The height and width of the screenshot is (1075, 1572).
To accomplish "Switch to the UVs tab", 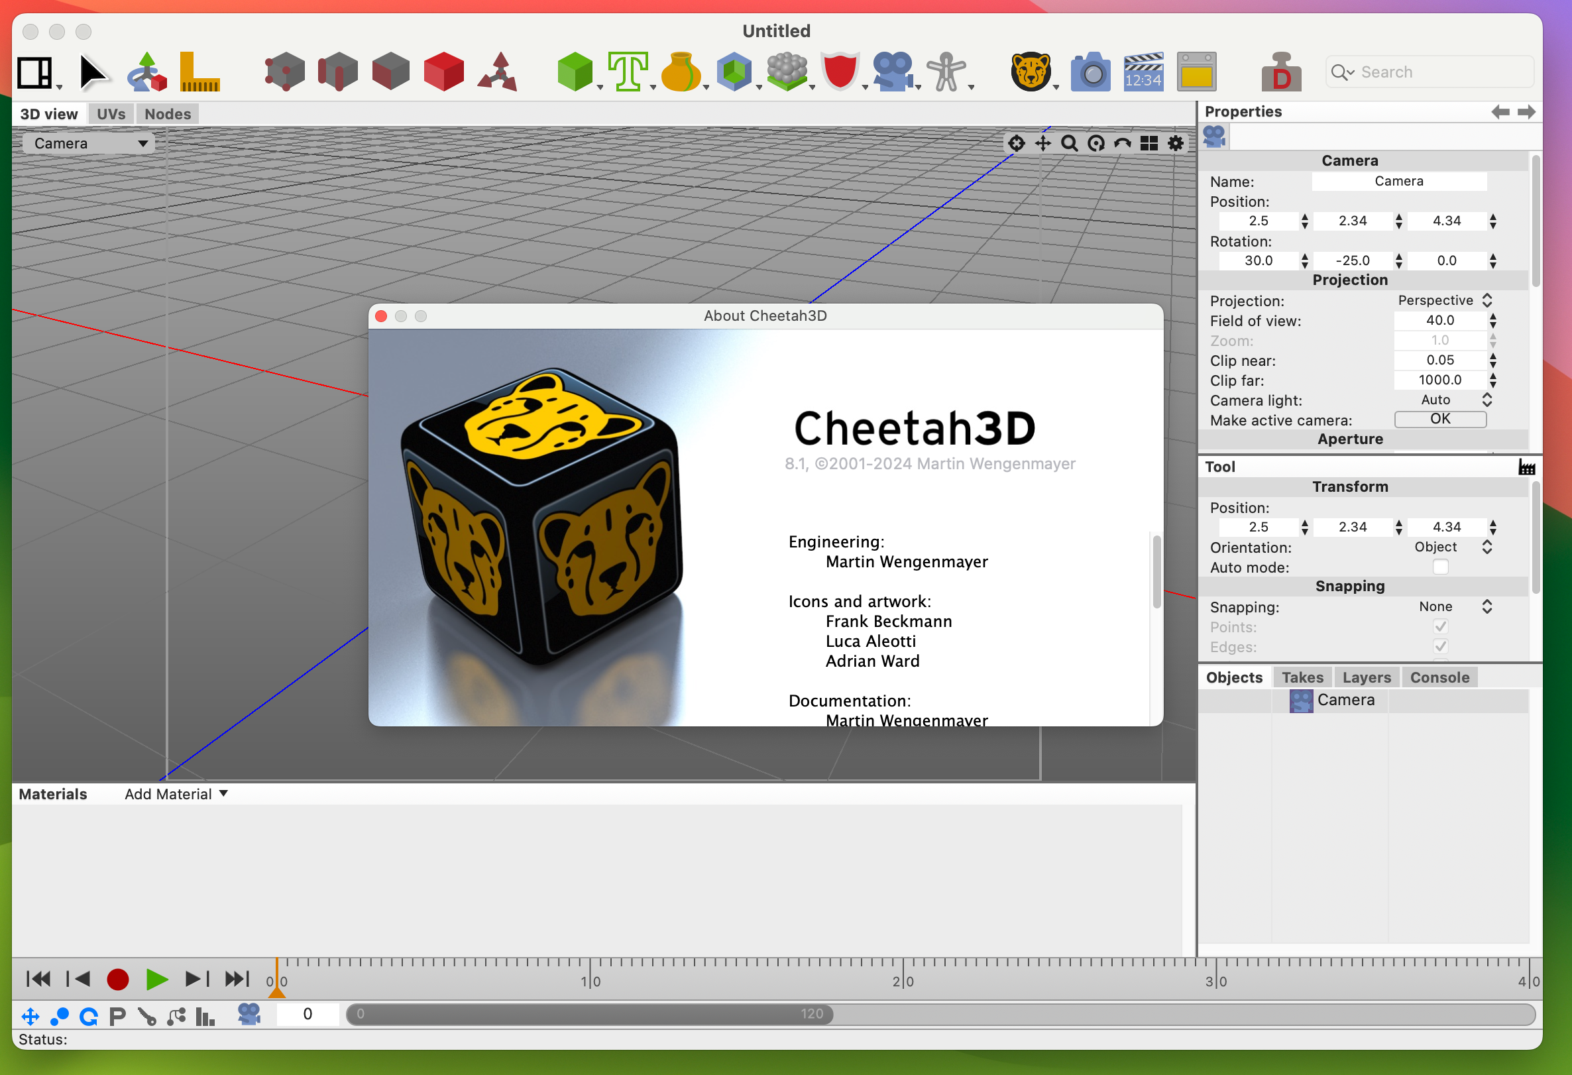I will click(110, 113).
